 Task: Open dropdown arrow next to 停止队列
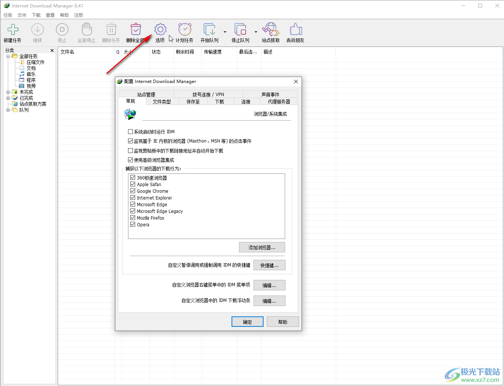click(256, 32)
